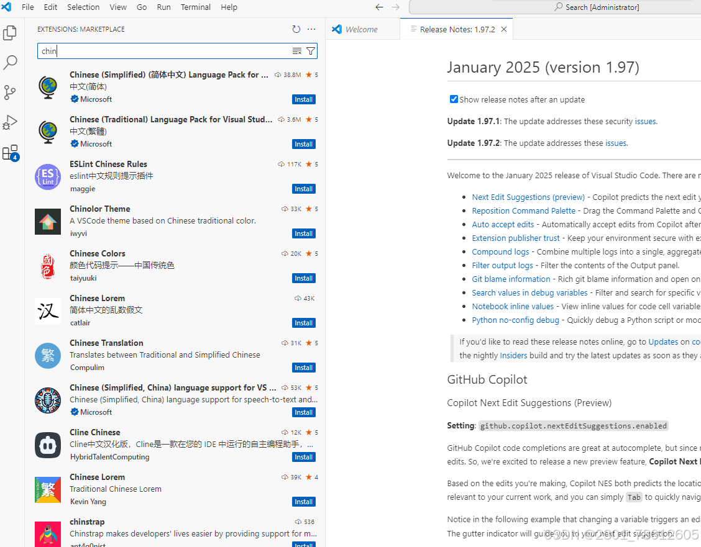
Task: Open Extensions Views and More Actions menu
Action: (311, 29)
